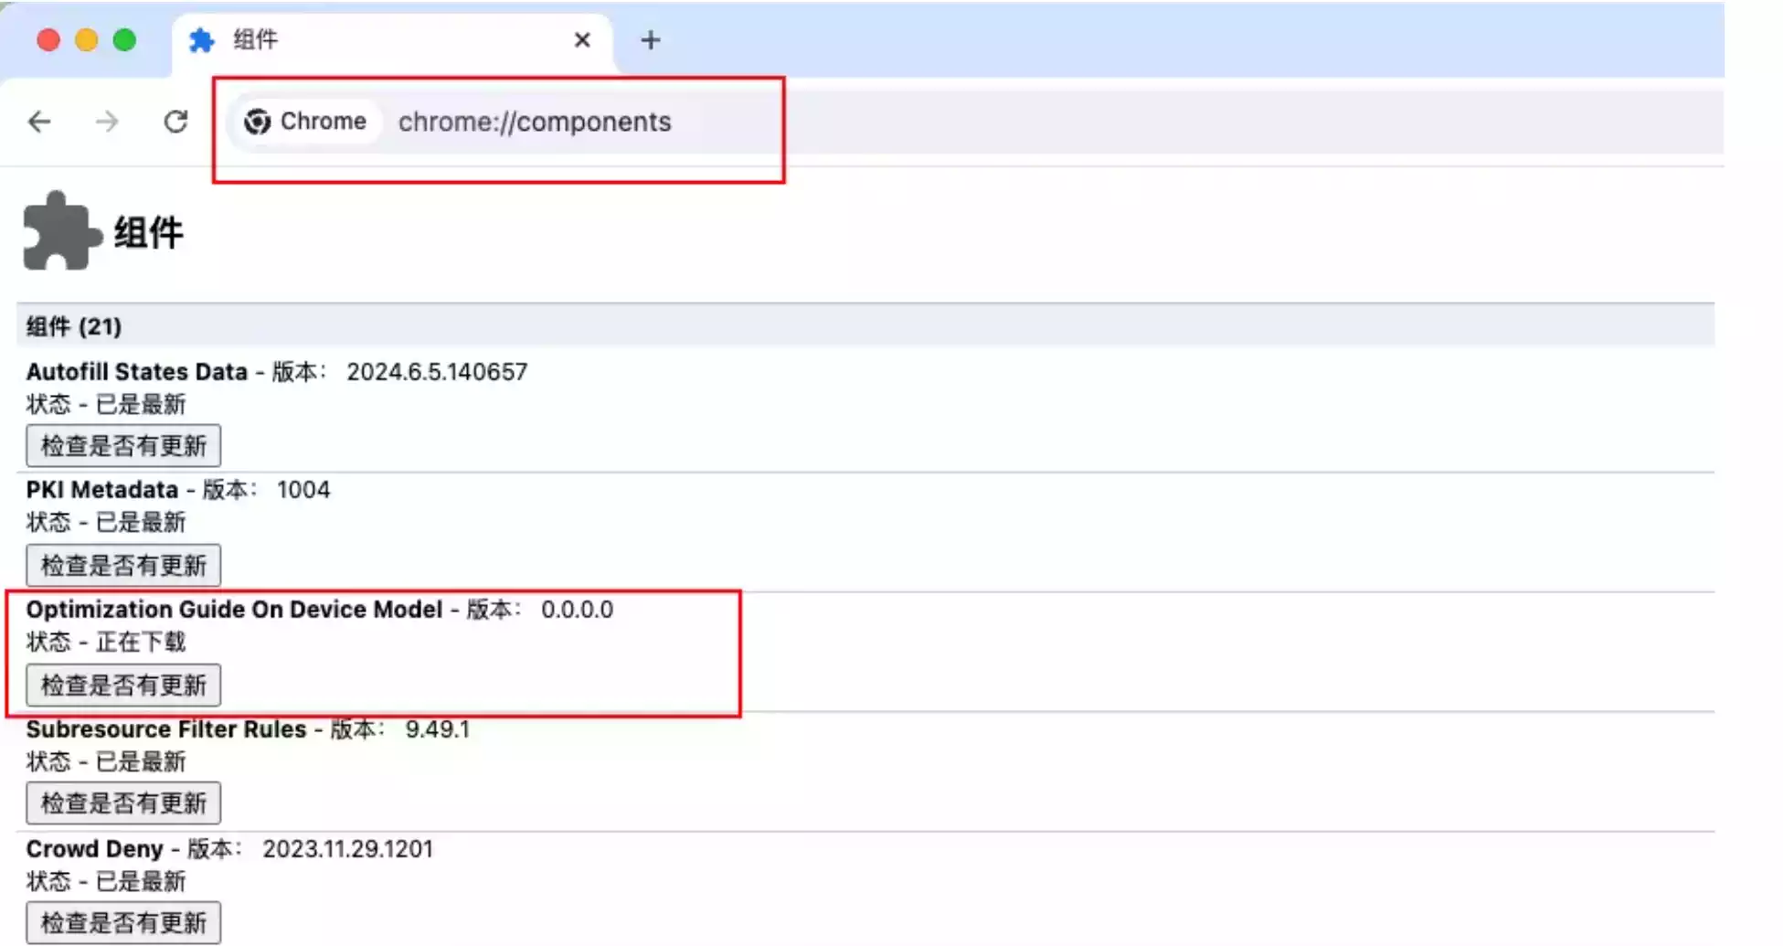Click the 组件 (21) section header
Screen dimensions: 1783x946
(74, 326)
